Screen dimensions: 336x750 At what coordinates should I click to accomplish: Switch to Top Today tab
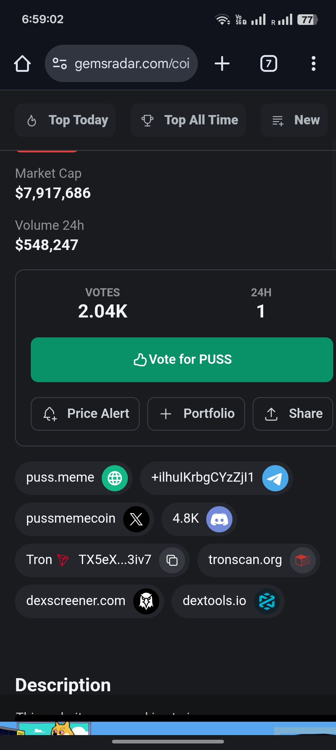coord(65,120)
